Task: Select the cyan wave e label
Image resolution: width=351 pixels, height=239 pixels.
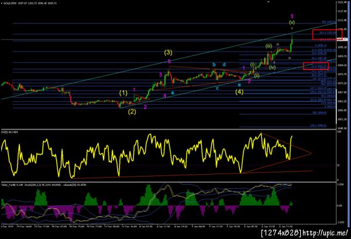Action: point(239,85)
